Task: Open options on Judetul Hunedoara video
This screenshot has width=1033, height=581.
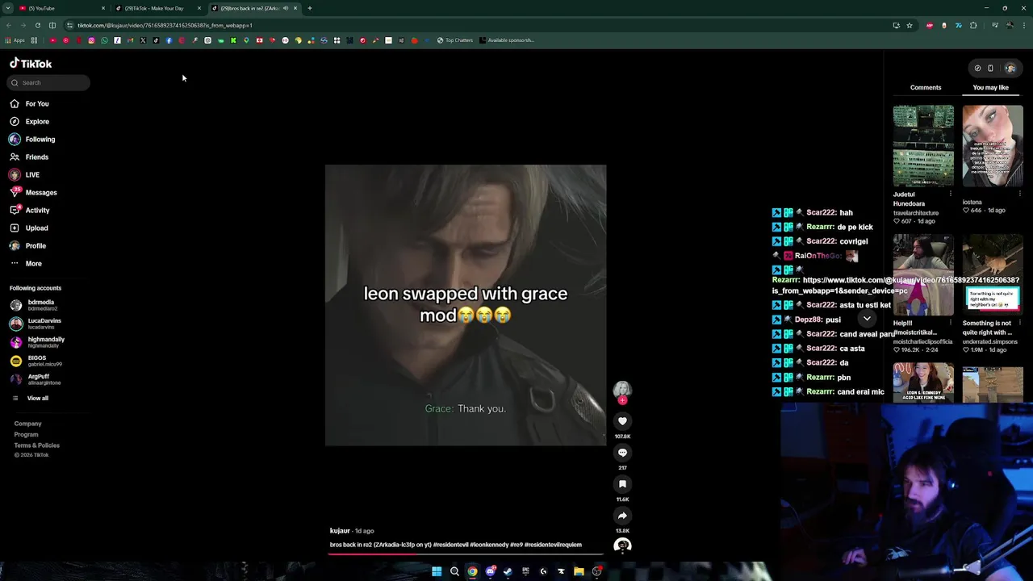Action: pyautogui.click(x=950, y=194)
